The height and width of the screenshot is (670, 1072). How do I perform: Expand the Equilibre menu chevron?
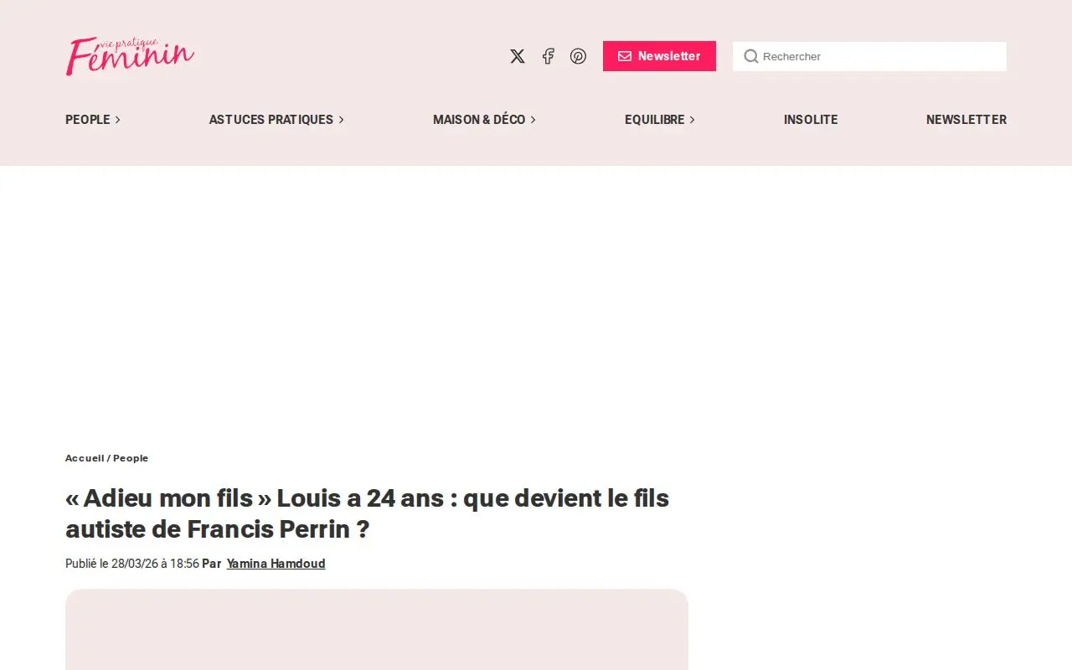tap(692, 120)
